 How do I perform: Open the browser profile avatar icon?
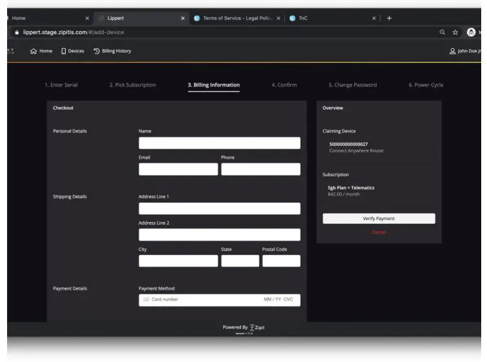[x=471, y=32]
